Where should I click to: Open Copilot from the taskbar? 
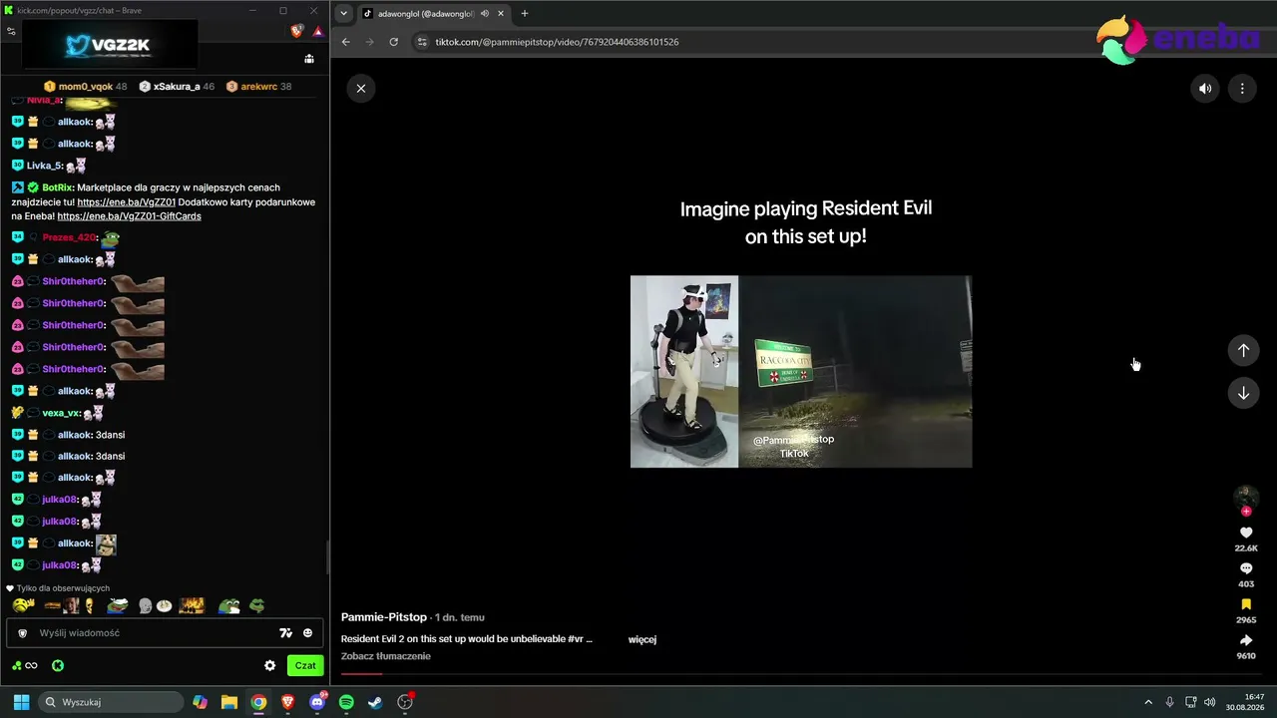[x=200, y=702]
